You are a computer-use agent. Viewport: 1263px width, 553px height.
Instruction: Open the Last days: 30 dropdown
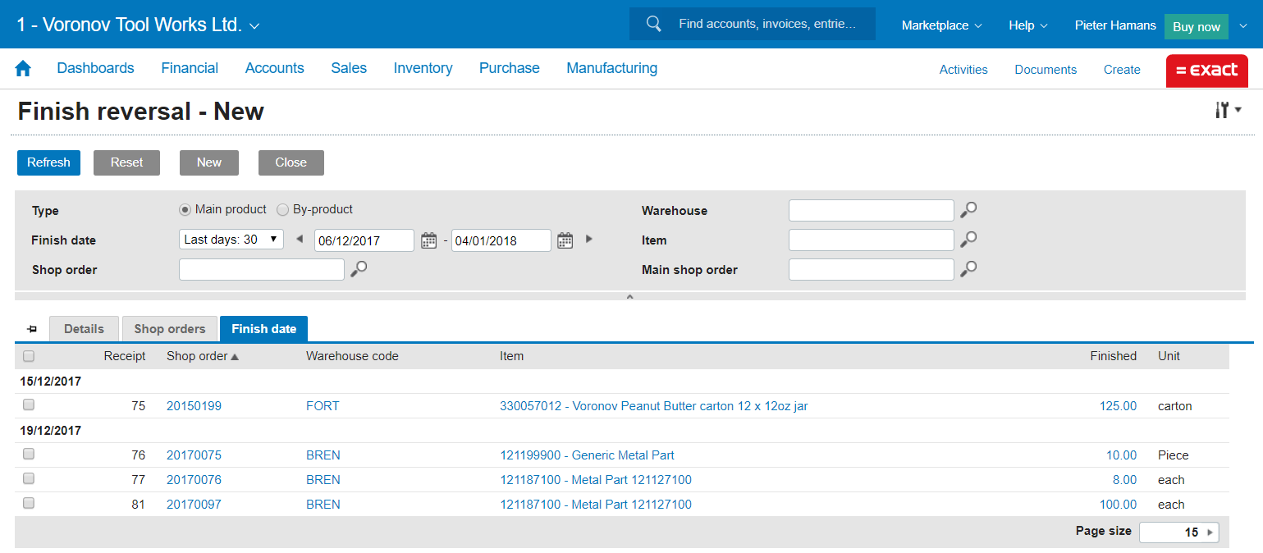pos(231,240)
